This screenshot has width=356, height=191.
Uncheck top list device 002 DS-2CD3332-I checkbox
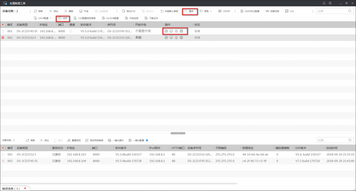tap(3, 38)
